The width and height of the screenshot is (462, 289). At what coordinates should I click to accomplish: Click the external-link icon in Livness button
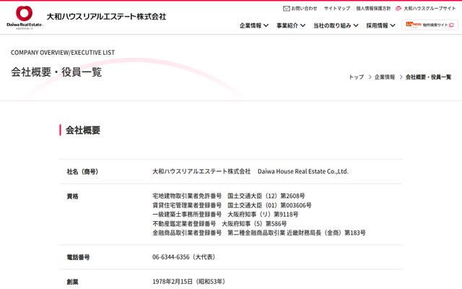[451, 25]
